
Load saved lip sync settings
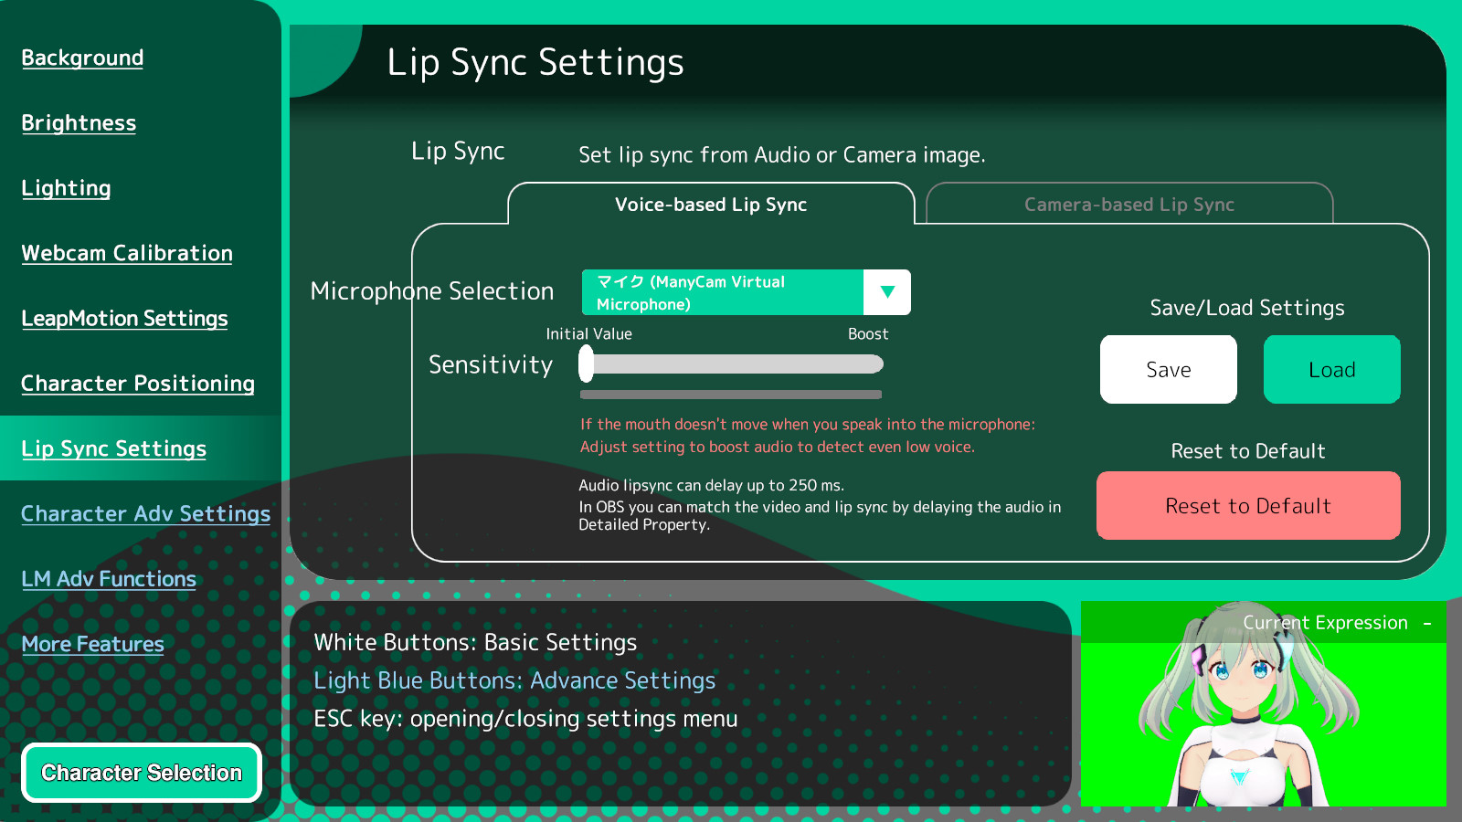point(1332,369)
